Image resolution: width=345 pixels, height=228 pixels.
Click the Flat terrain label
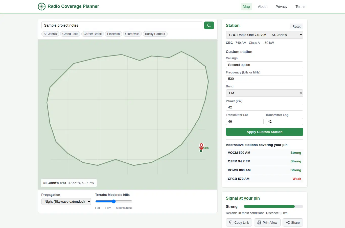point(98,208)
